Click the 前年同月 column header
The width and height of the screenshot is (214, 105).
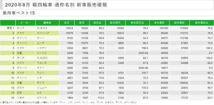[x=115, y=23]
